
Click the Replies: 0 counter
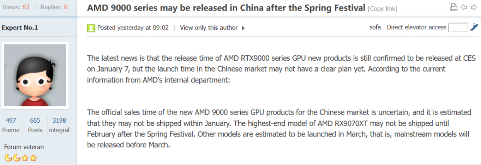54,7
